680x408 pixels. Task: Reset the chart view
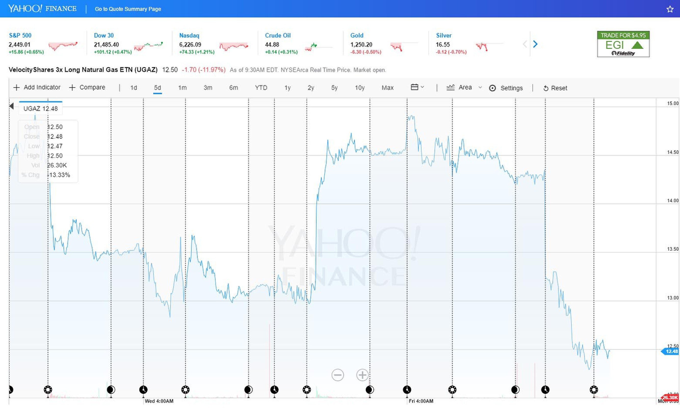tap(555, 88)
